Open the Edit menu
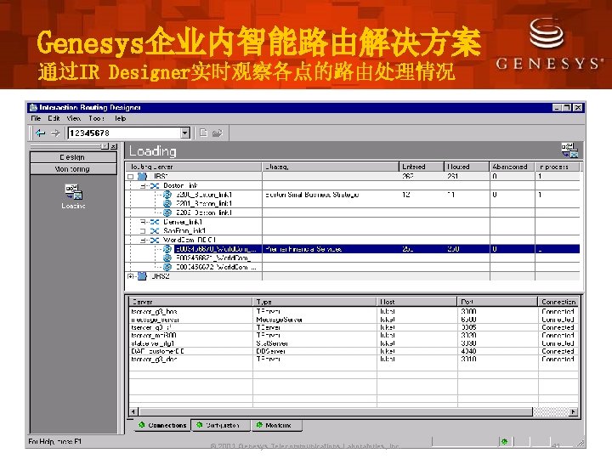Screen dimensions: 612x459 [54, 118]
